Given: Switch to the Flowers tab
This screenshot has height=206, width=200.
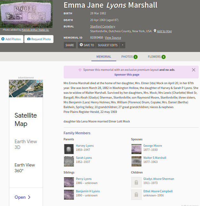Looking at the screenshot, I should [156, 57].
